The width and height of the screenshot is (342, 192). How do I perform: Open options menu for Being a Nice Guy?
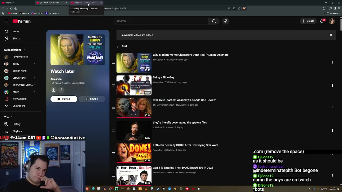(x=332, y=85)
